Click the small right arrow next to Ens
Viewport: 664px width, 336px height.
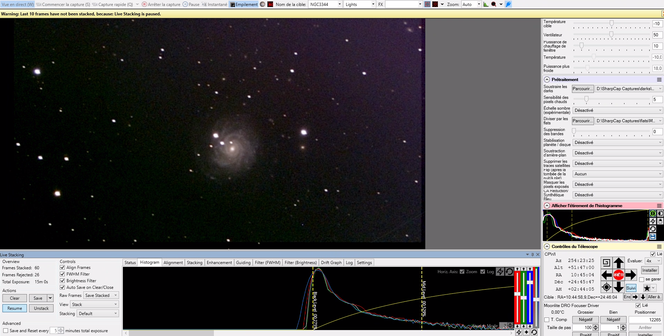click(x=635, y=297)
